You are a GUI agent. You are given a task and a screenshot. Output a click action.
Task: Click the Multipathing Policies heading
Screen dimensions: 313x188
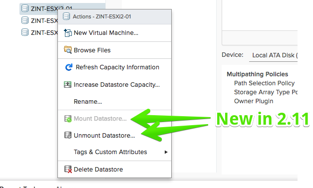[257, 74]
